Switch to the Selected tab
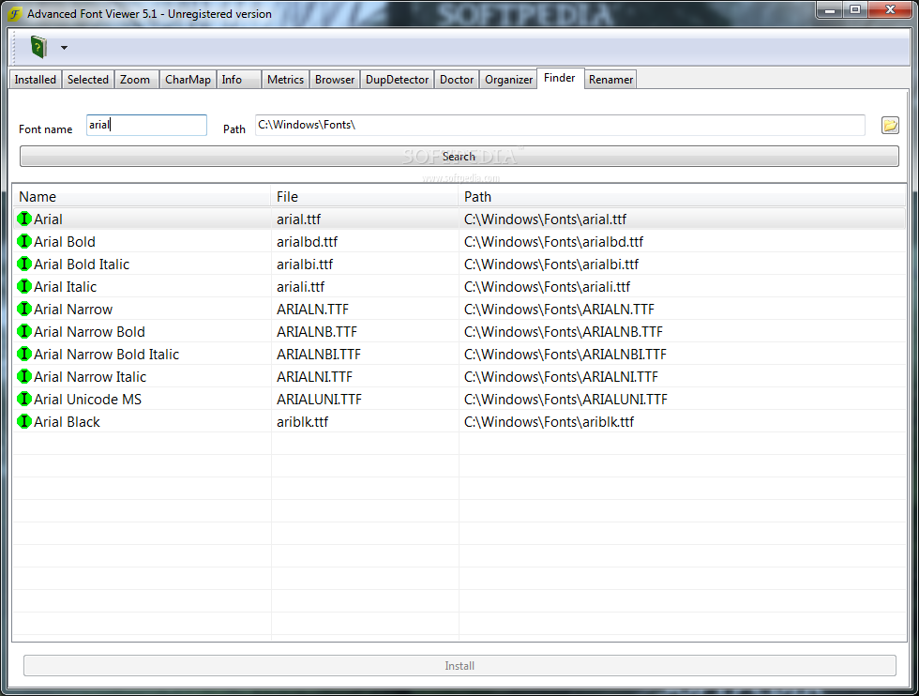Viewport: 919px width, 696px height. click(x=88, y=79)
